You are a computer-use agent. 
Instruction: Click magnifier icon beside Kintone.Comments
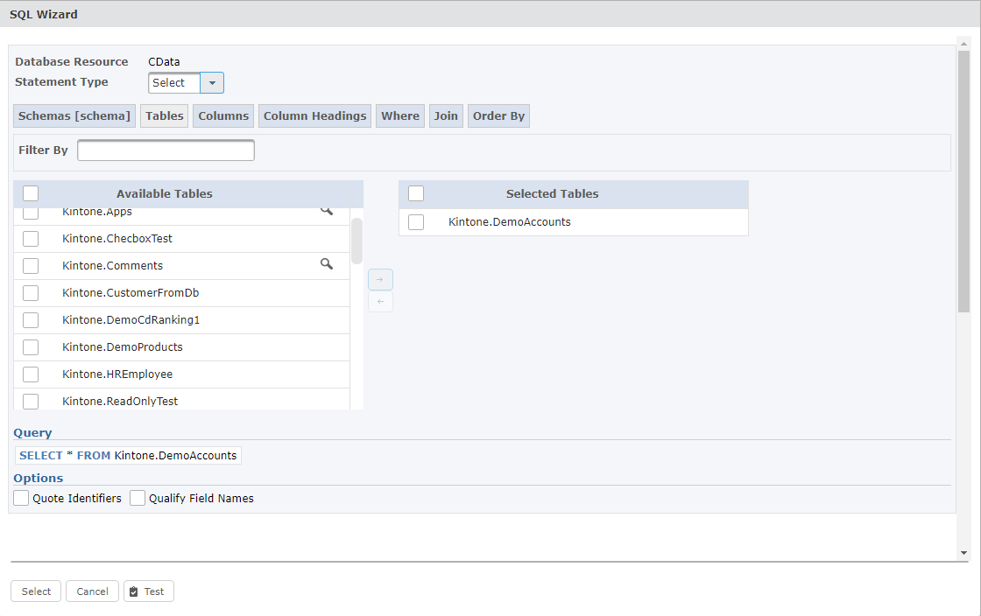coord(327,263)
